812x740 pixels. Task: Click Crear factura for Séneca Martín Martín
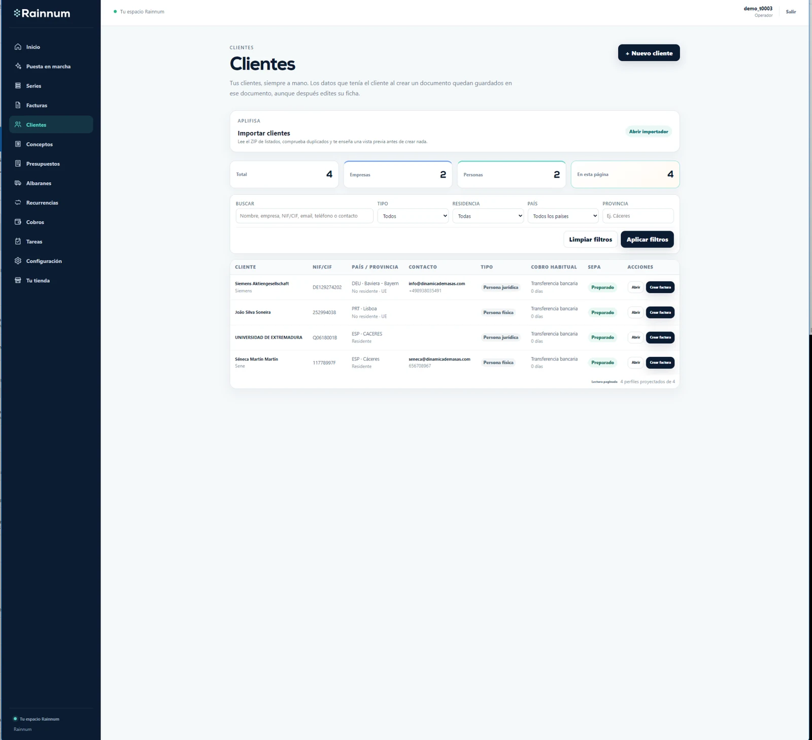(x=660, y=362)
